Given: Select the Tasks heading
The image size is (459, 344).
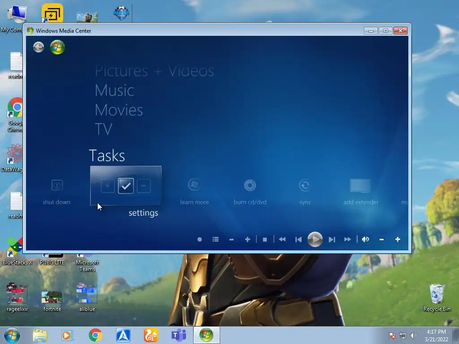Looking at the screenshot, I should [x=107, y=155].
